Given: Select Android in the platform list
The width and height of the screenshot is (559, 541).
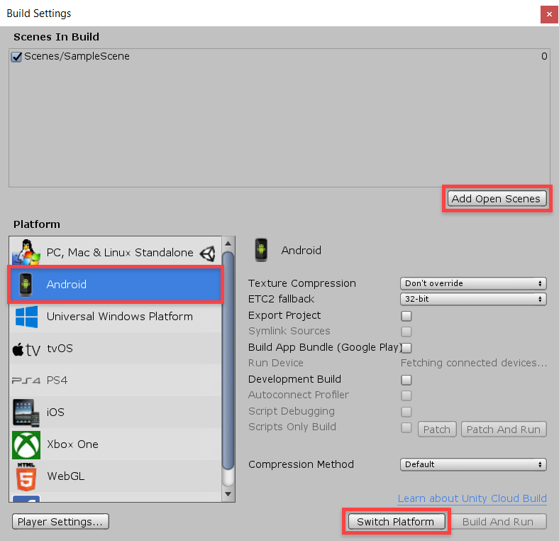Looking at the screenshot, I should tap(116, 285).
